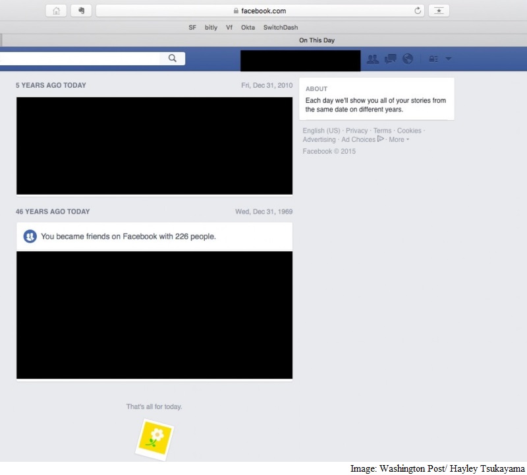Open the Okta bookmark in the favorites bar
This screenshot has height=475, width=527.
(x=248, y=27)
